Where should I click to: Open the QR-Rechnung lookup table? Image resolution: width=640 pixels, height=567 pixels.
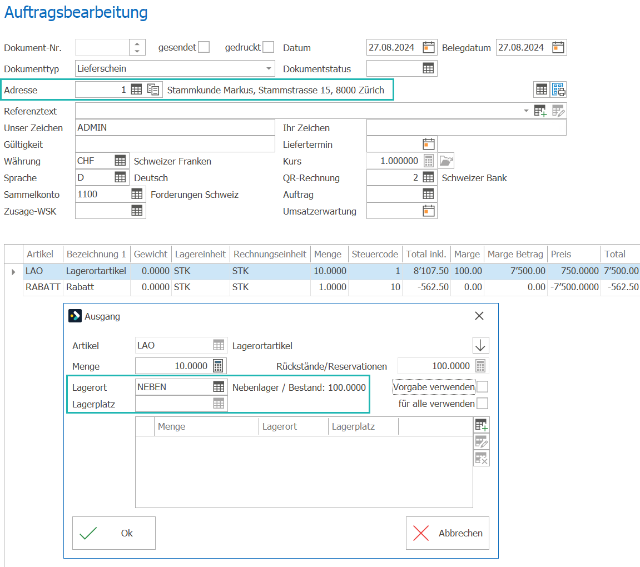click(428, 177)
